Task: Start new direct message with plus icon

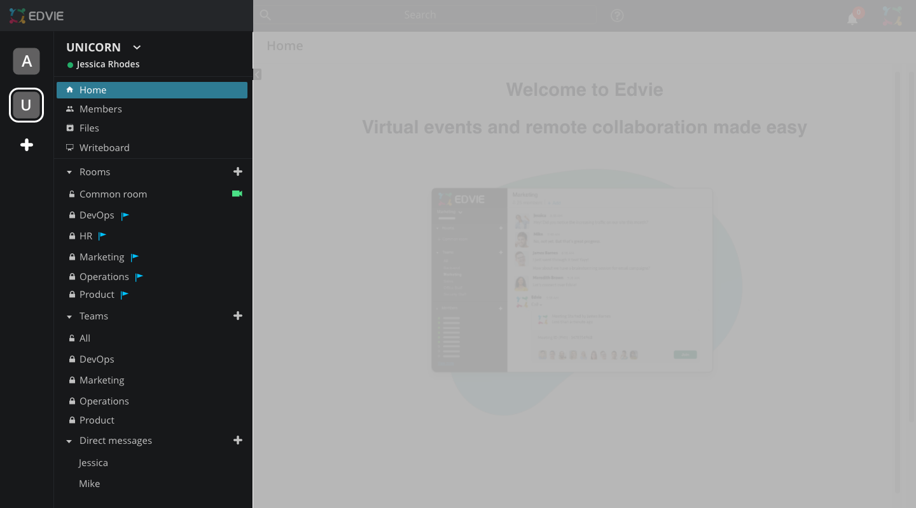Action: coord(238,440)
